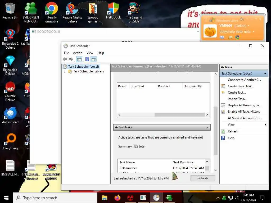Click Create Basic Task action
The height and width of the screenshot is (203, 271).
pyautogui.click(x=241, y=86)
